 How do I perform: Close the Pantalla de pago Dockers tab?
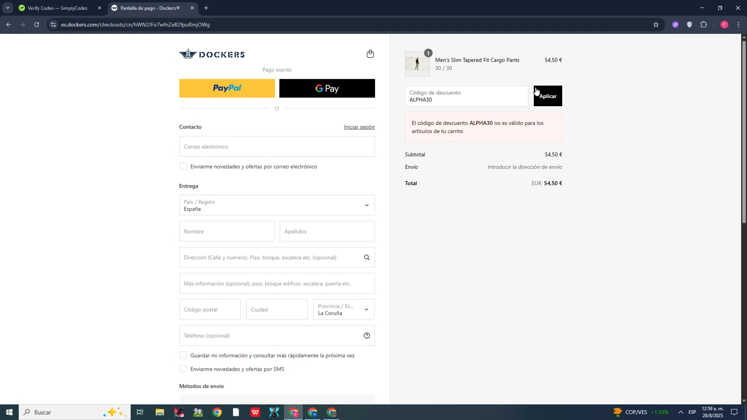[192, 8]
